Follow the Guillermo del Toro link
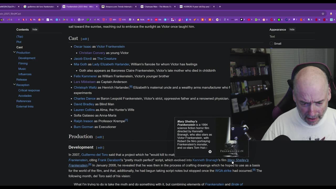This screenshot has height=189, width=336. pos(94,155)
